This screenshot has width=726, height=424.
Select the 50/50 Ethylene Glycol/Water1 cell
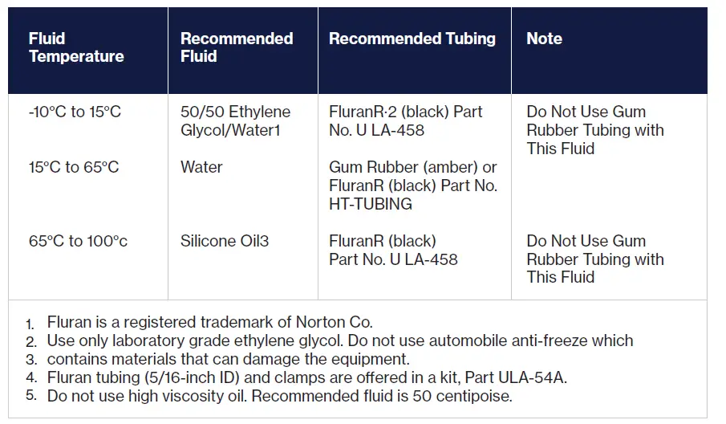click(x=236, y=120)
